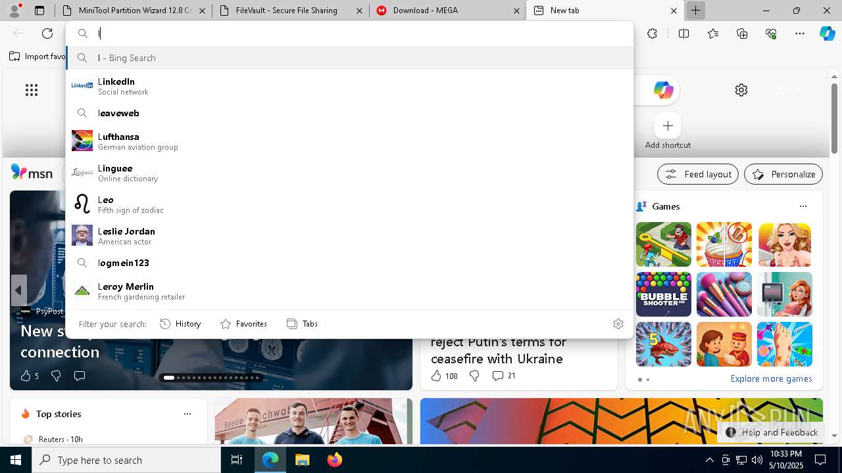Viewport: 842px width, 473px height.
Task: Open comments on Putin ceasefire story
Action: (498, 376)
